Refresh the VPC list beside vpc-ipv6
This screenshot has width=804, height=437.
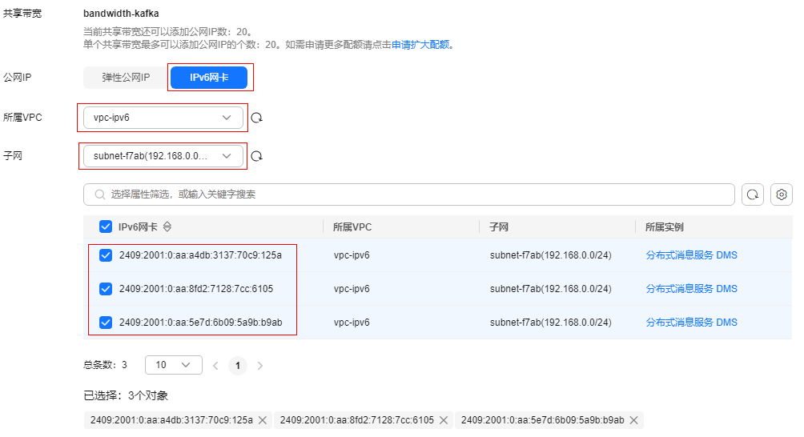pyautogui.click(x=257, y=118)
